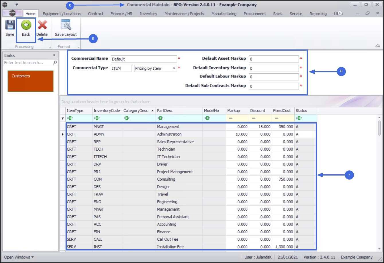Click the Customers link tile
Screen dimensions: 384x263
(31, 81)
